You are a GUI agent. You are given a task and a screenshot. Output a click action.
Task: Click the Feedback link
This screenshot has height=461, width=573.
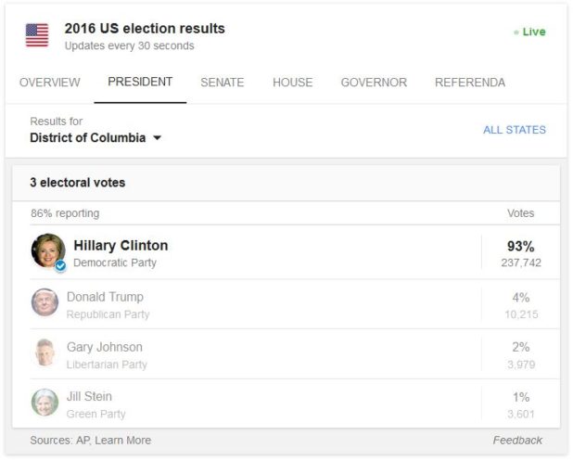[x=517, y=441]
